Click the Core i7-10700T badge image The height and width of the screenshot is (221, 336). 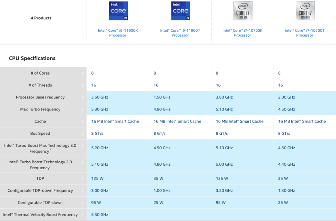point(305,11)
